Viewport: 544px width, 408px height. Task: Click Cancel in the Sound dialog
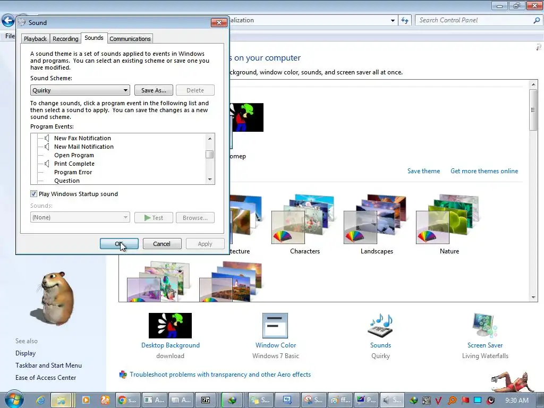coord(161,244)
